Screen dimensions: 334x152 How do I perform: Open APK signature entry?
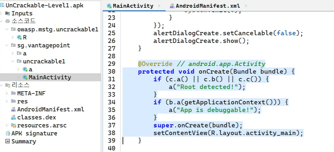pos(34,133)
